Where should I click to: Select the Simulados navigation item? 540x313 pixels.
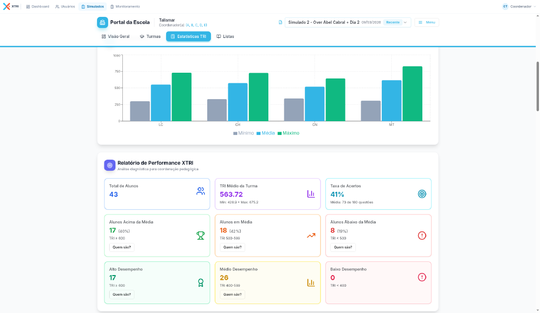pyautogui.click(x=93, y=6)
